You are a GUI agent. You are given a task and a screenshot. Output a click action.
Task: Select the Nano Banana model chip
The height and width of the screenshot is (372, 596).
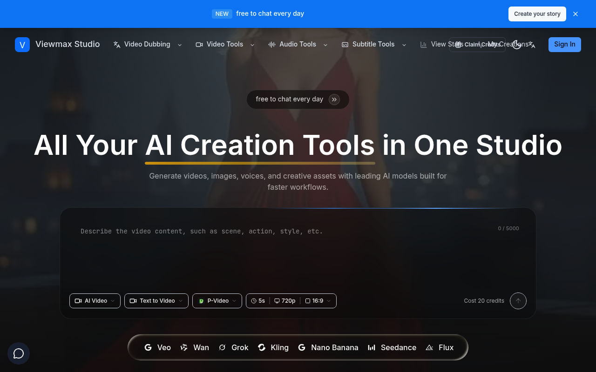[x=328, y=347]
